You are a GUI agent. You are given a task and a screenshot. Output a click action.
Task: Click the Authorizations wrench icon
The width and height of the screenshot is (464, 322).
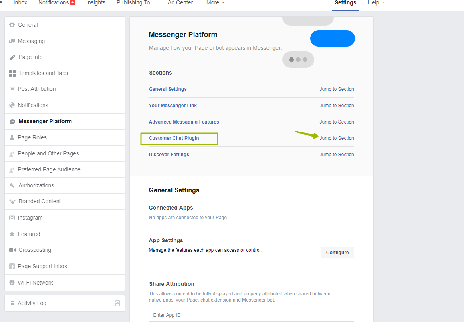tap(12, 186)
